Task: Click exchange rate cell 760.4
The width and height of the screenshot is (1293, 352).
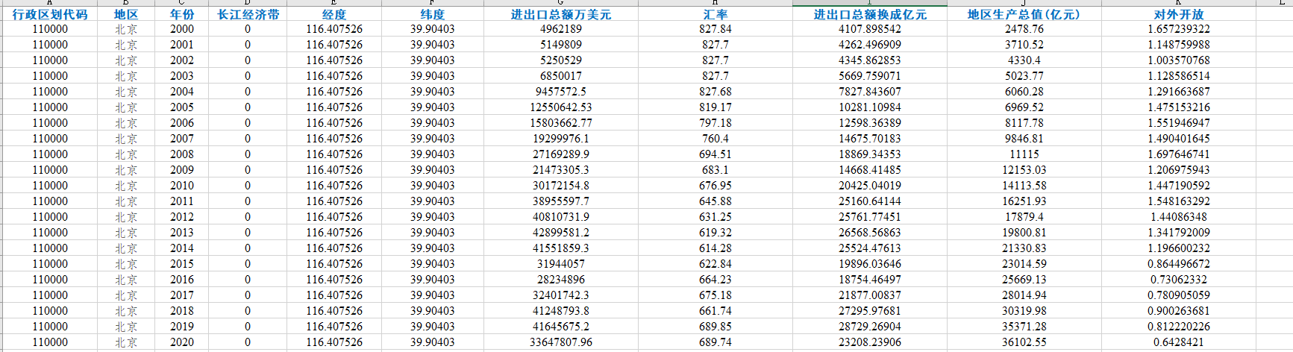Action: pos(716,139)
